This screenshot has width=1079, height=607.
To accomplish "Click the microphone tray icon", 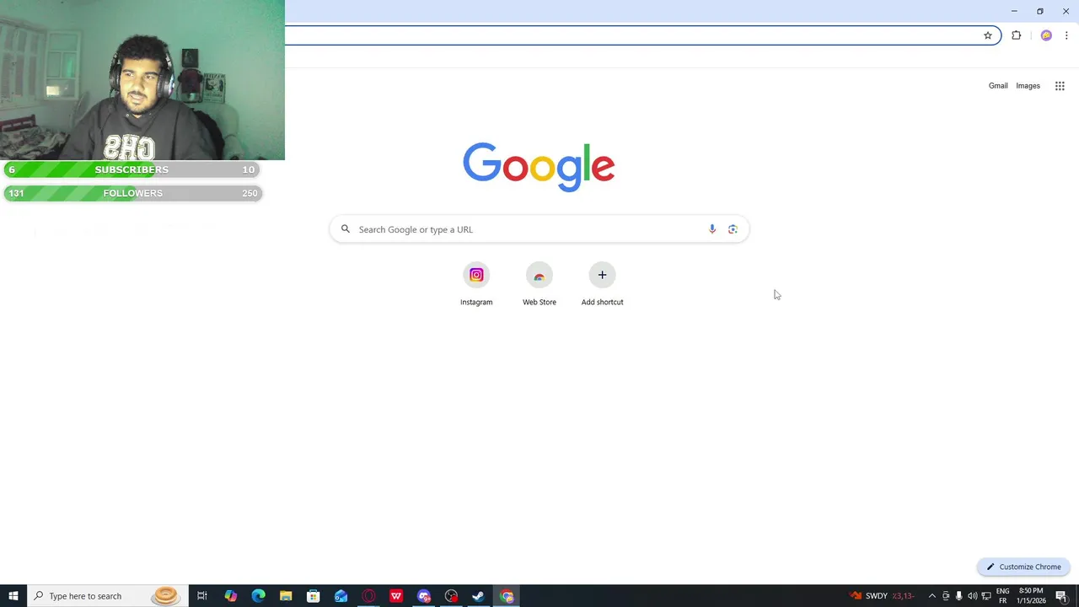I will pyautogui.click(x=958, y=596).
